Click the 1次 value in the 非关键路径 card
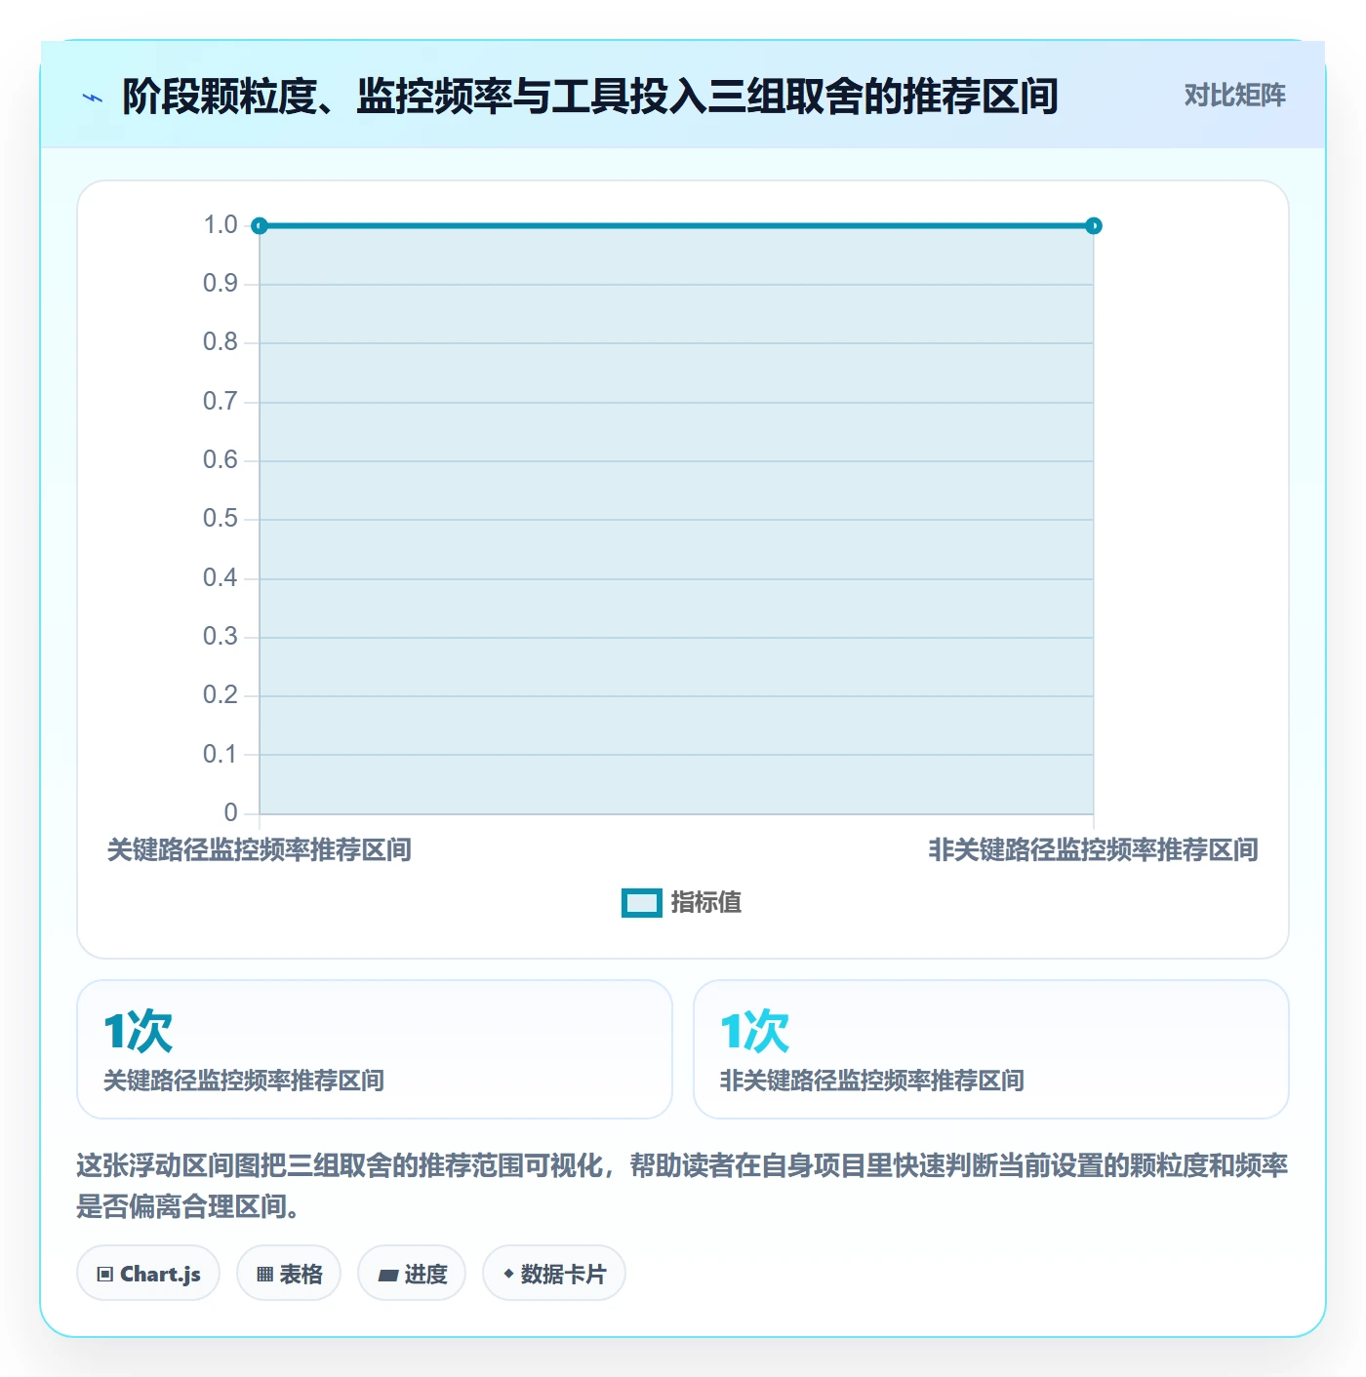1366x1377 pixels. coord(755,1032)
